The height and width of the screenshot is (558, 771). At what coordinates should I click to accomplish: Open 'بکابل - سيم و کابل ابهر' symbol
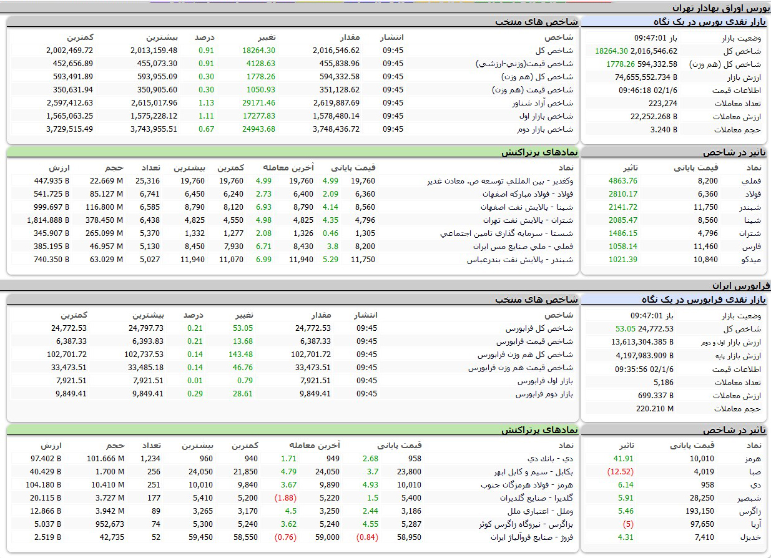pos(534,472)
